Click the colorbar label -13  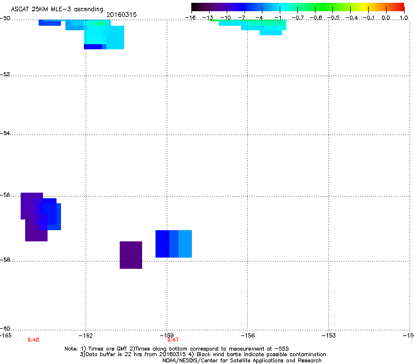click(208, 18)
